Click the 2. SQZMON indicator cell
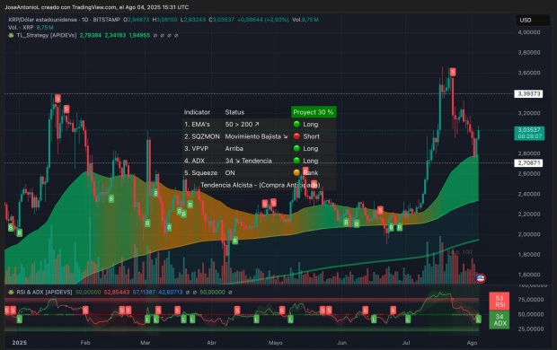The height and width of the screenshot is (350, 557). 202,136
